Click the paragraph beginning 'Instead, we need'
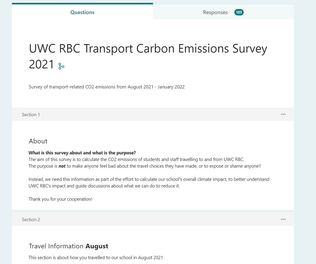This screenshot has width=316, height=264. (x=149, y=179)
